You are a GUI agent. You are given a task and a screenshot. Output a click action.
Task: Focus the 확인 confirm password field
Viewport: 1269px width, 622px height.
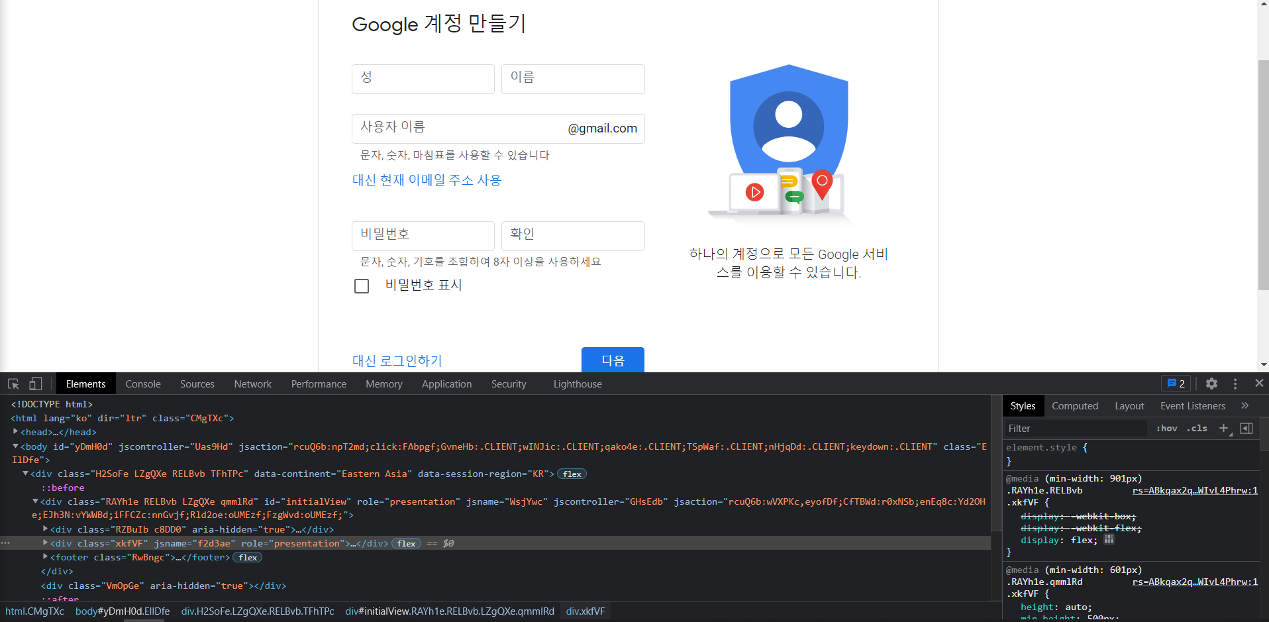[x=573, y=236]
